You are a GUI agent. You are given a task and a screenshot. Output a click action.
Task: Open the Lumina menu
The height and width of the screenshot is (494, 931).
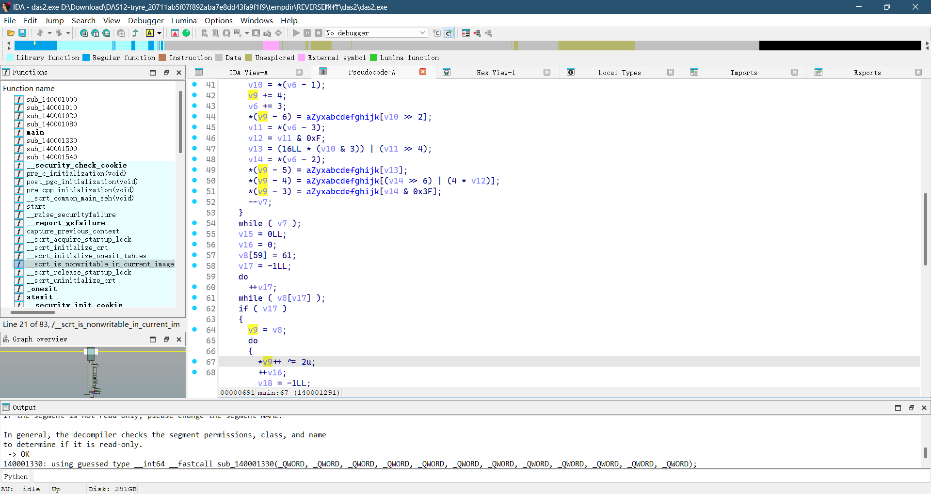click(x=184, y=20)
